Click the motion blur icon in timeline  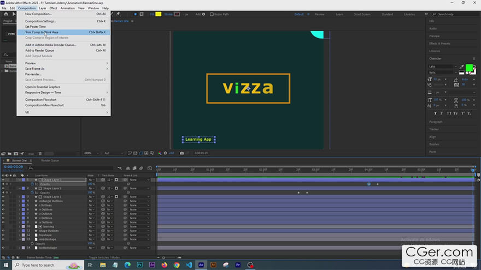(x=141, y=168)
